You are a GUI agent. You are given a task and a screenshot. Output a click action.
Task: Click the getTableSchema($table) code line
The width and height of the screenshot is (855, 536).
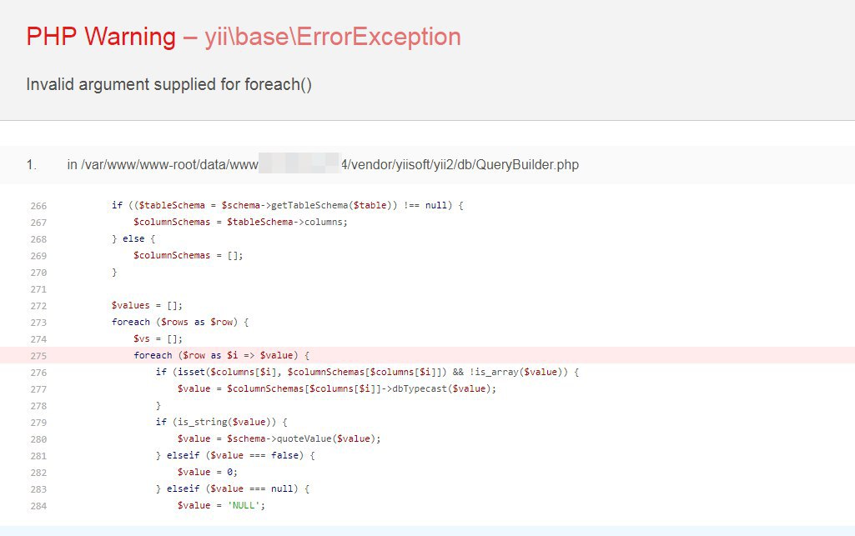pyautogui.click(x=287, y=205)
